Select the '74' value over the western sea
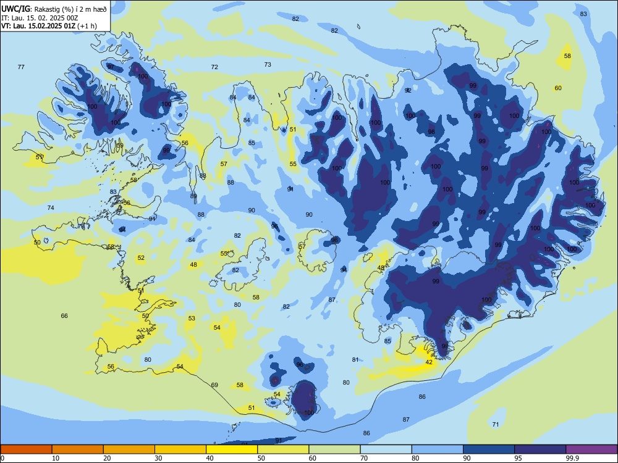 [x=51, y=208]
